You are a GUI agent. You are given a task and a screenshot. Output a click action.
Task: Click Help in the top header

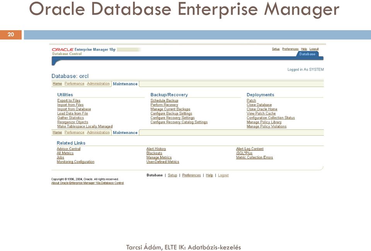(304, 49)
